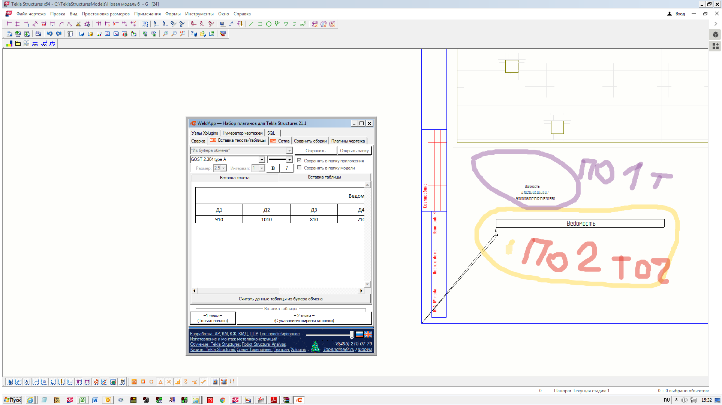The width and height of the screenshot is (722, 405).
Task: Select the draw circle tool
Action: pos(268,24)
